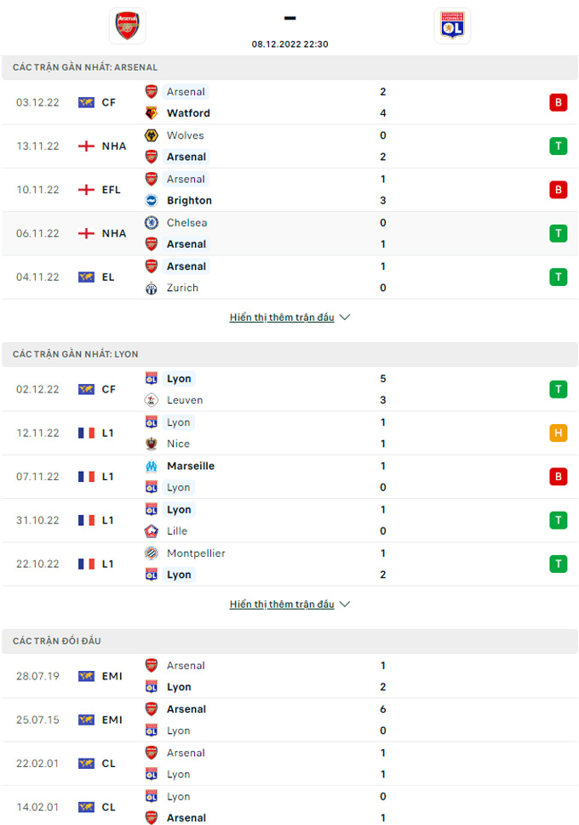Open the 25.07.15 Arsenal 6-0 Lyon match row
The image size is (579, 825).
click(x=289, y=719)
